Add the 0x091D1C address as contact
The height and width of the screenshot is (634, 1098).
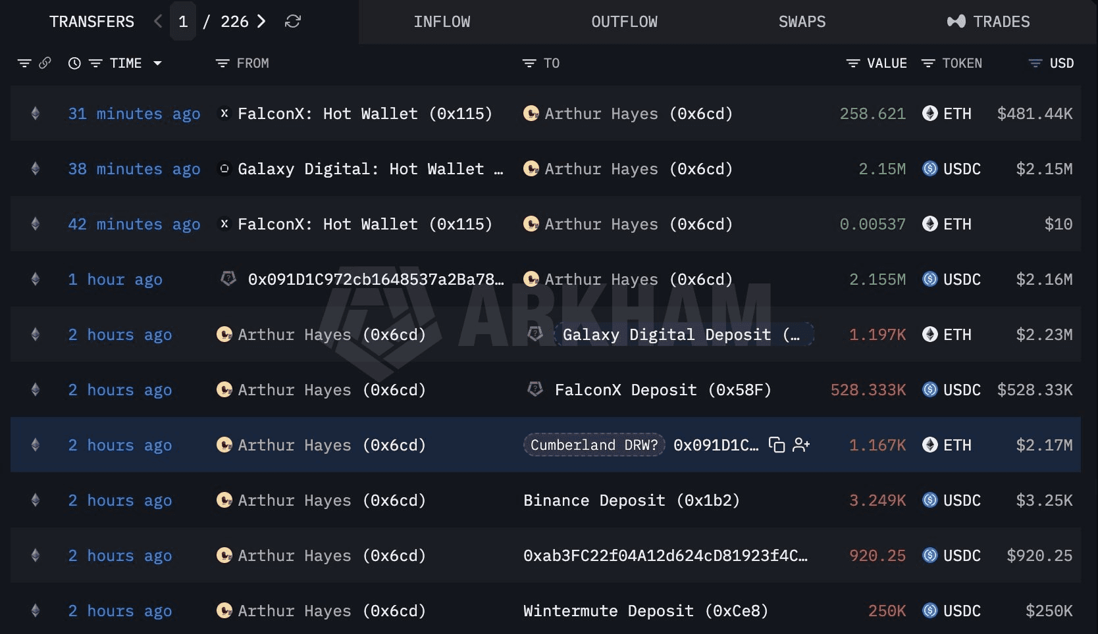click(x=801, y=445)
